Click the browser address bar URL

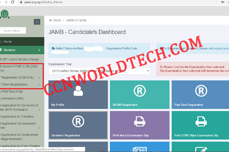tap(44, 2)
